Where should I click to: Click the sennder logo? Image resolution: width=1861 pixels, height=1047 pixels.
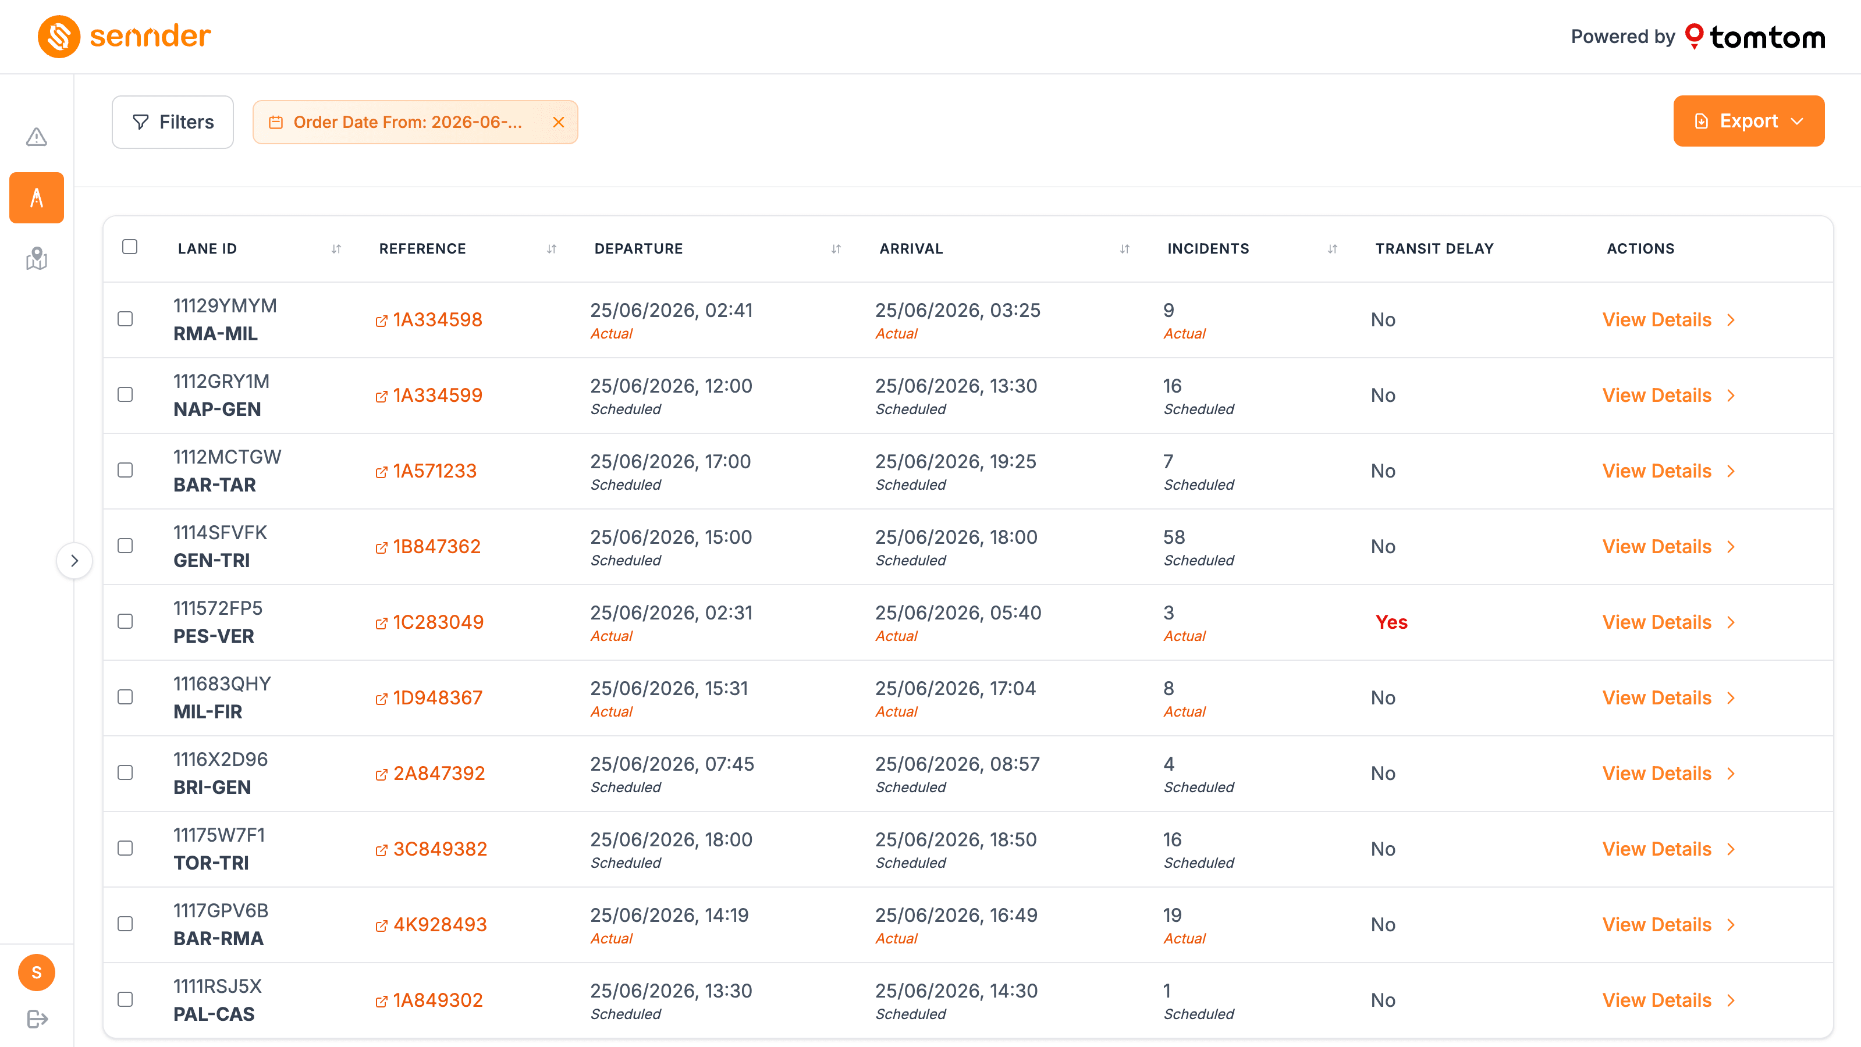tap(123, 36)
